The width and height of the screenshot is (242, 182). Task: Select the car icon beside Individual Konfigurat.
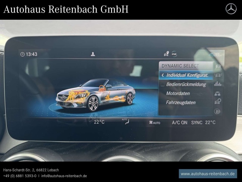point(218,75)
